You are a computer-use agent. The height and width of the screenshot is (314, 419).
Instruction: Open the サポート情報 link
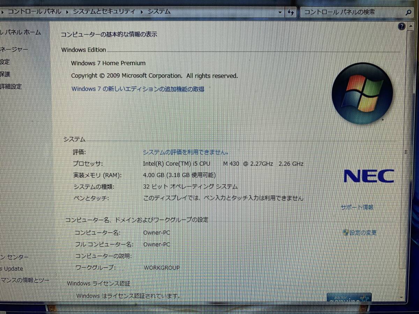pyautogui.click(x=357, y=207)
